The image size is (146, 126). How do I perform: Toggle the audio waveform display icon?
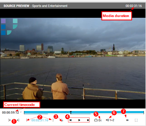point(127,120)
